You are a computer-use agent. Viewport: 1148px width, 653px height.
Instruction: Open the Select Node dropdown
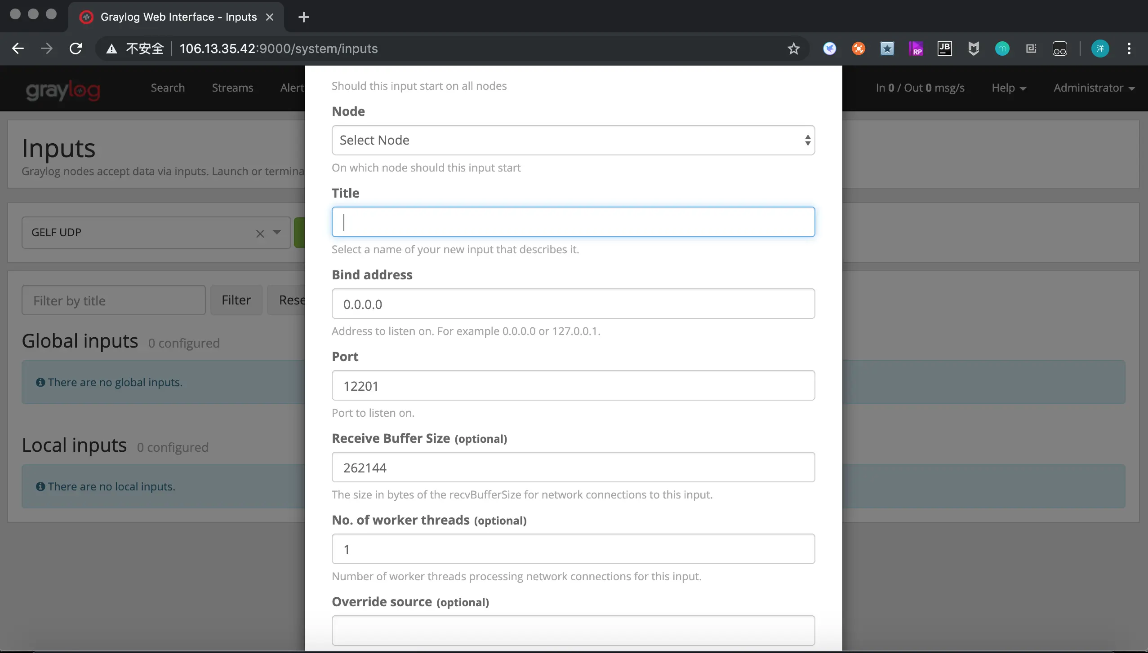[x=573, y=140]
